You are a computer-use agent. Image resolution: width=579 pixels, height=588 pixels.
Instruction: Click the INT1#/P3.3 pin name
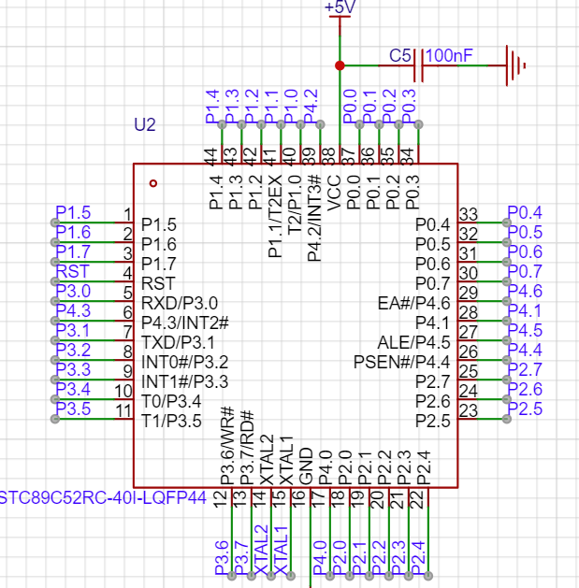[184, 381]
